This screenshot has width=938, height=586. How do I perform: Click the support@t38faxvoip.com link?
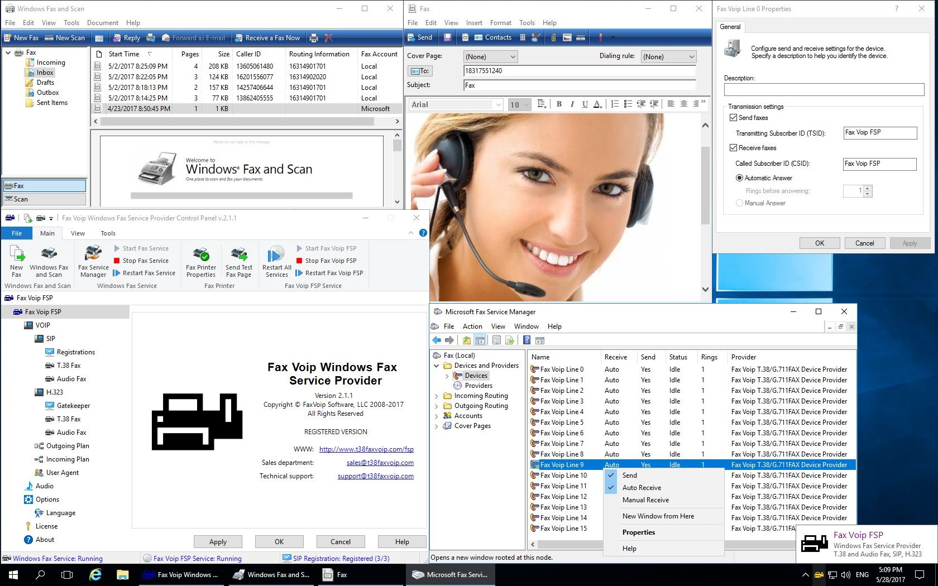pyautogui.click(x=376, y=476)
